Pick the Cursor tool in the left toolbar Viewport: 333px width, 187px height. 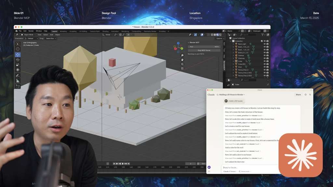pos(18,48)
